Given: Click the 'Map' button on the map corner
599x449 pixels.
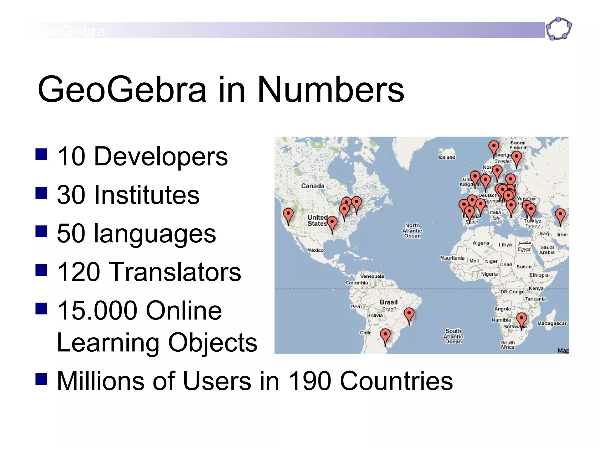Looking at the screenshot, I should click(563, 350).
